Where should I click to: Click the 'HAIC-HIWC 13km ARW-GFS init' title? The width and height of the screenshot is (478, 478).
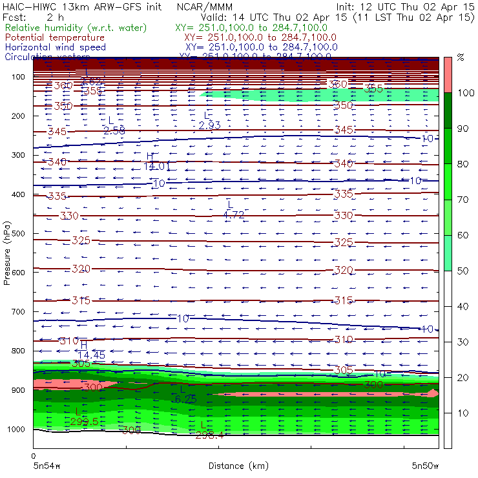click(x=82, y=7)
